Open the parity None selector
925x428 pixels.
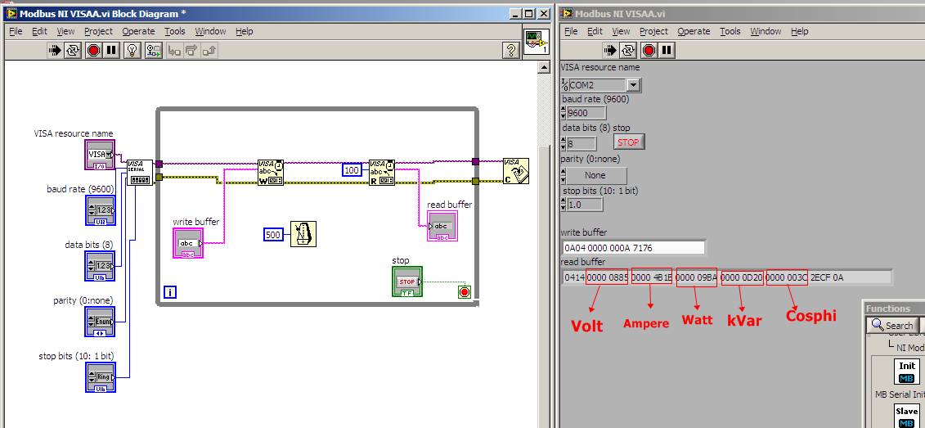click(x=595, y=175)
